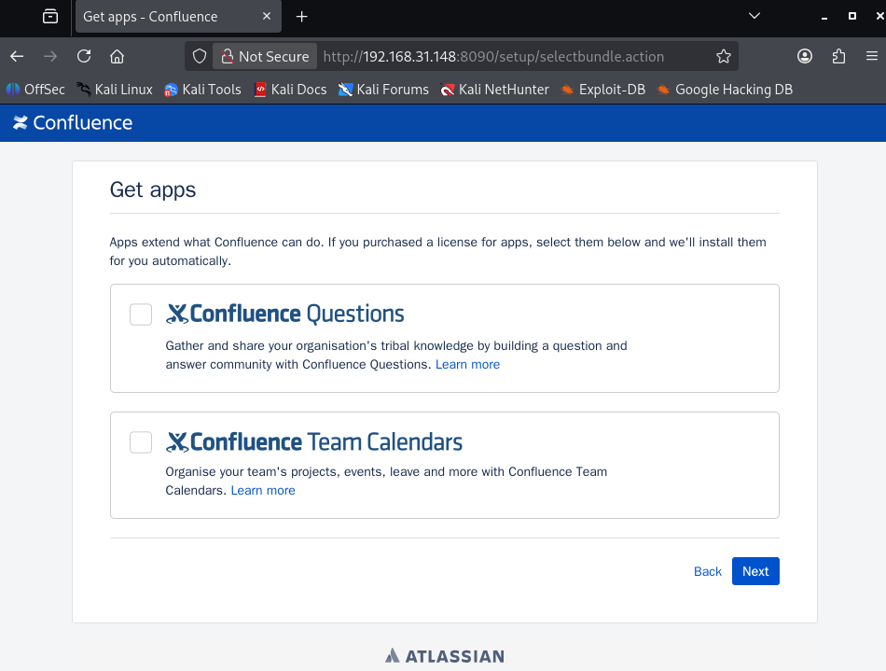Click the Atlassian logo at the bottom
886x671 pixels.
click(444, 656)
